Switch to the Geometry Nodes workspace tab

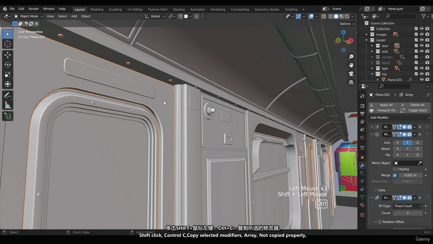[267, 10]
